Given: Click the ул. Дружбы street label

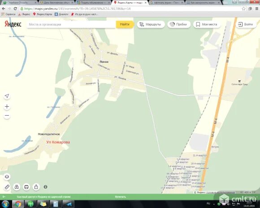Looking at the screenshot, I should pyautogui.click(x=113, y=53).
